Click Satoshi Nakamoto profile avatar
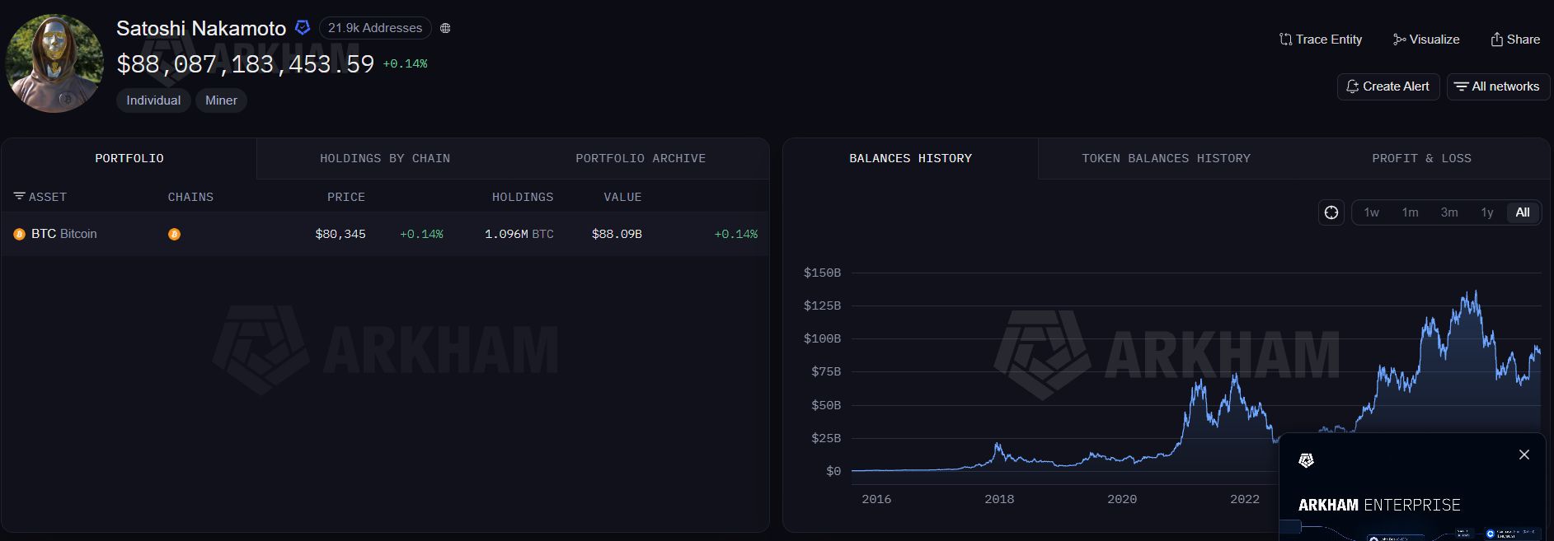Screen dimensions: 1554x541 pos(54,63)
